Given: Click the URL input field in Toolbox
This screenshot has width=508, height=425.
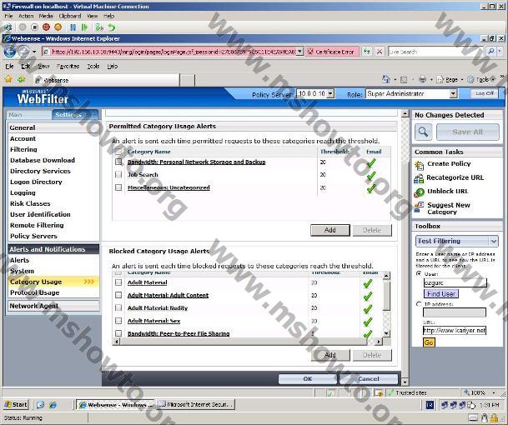Looking at the screenshot, I should [x=455, y=330].
